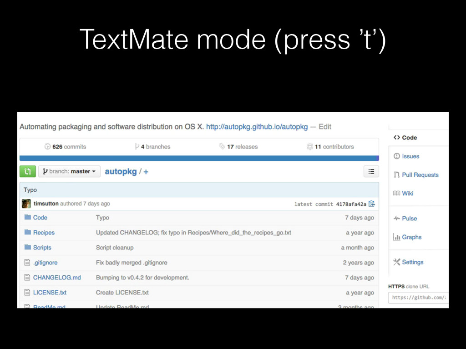Viewport: 466px width, 349px height.
Task: Open the autopkg.github.io/autopkg website link
Action: (x=257, y=127)
